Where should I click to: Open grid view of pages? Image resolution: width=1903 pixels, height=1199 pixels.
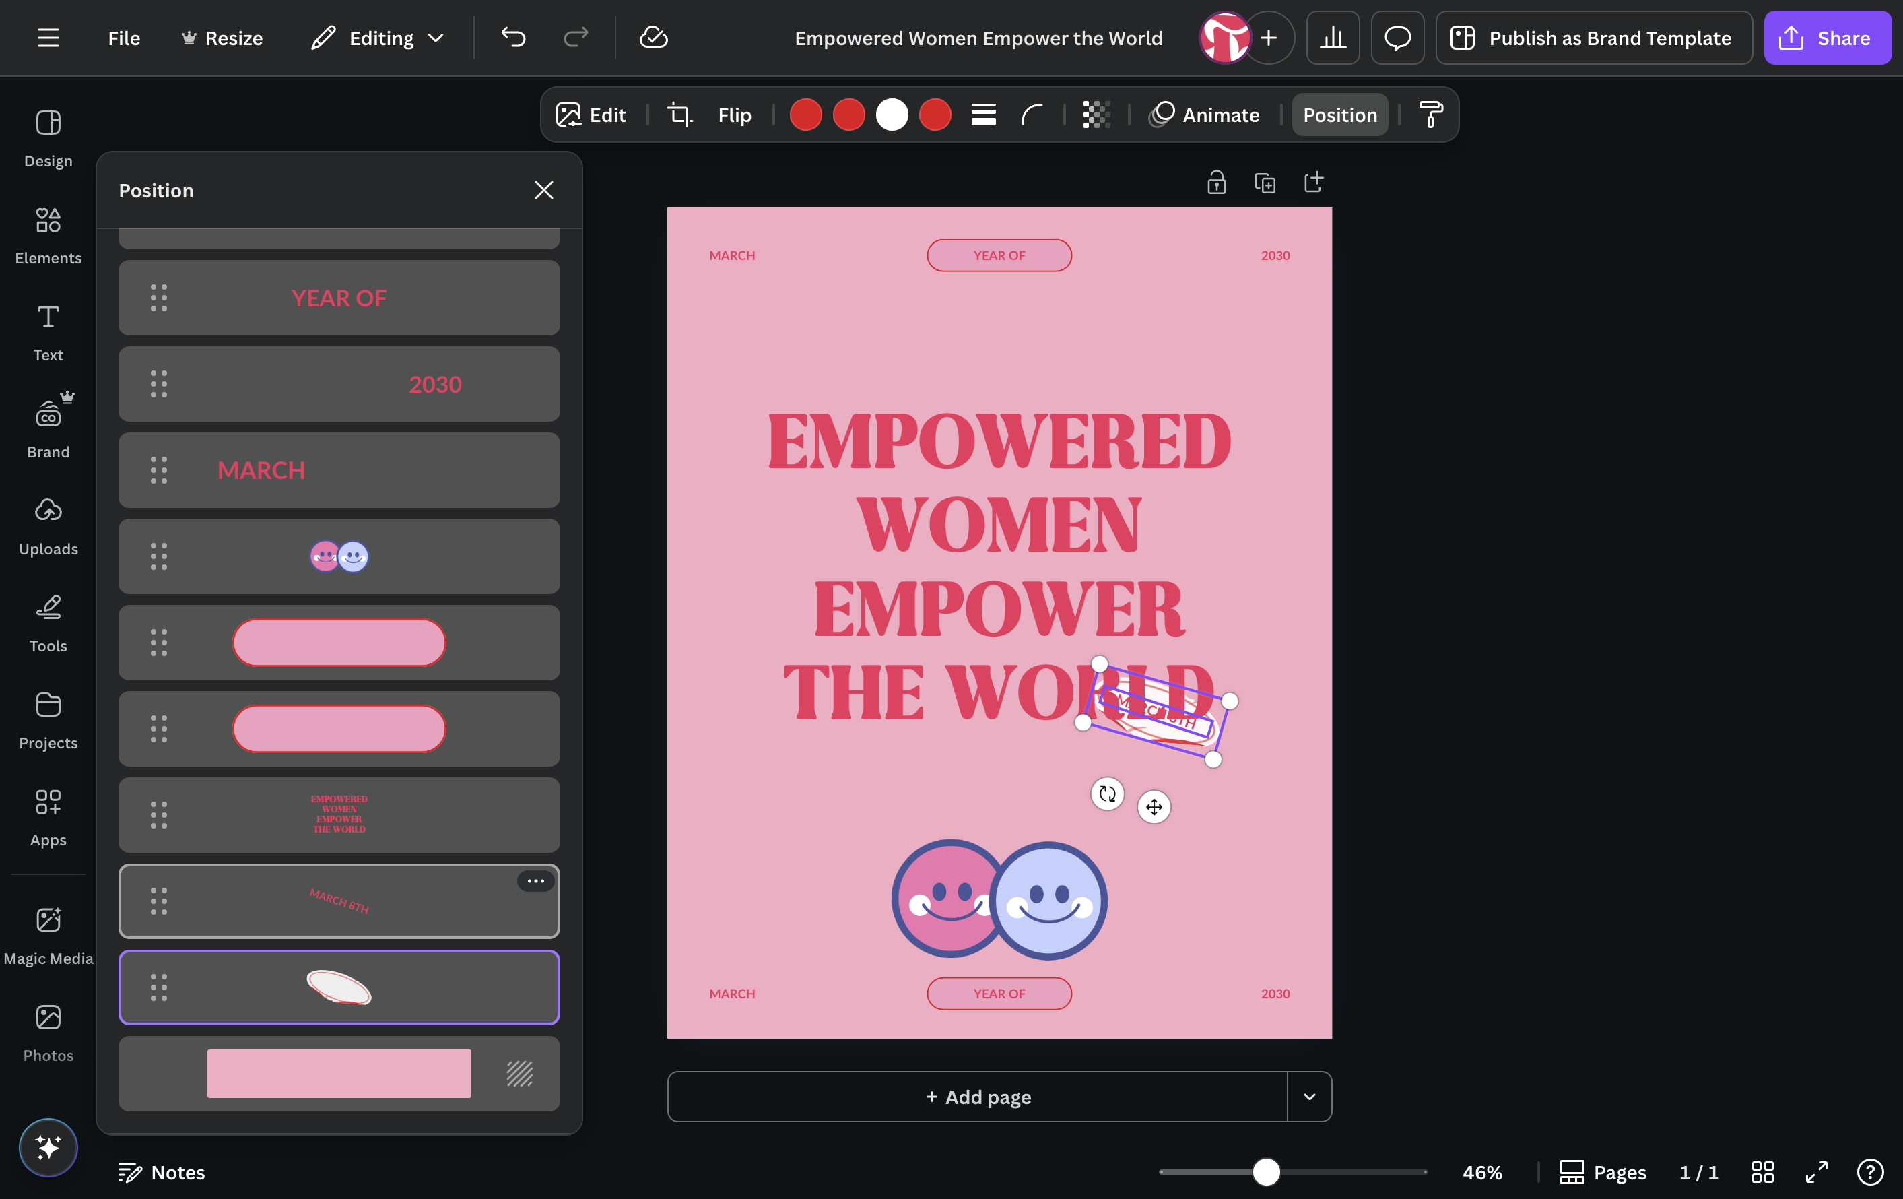1763,1172
